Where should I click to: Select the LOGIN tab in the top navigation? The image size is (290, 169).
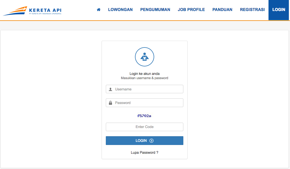[x=279, y=10]
